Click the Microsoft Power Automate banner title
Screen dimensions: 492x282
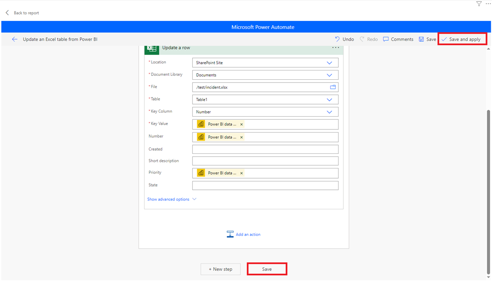point(263,27)
